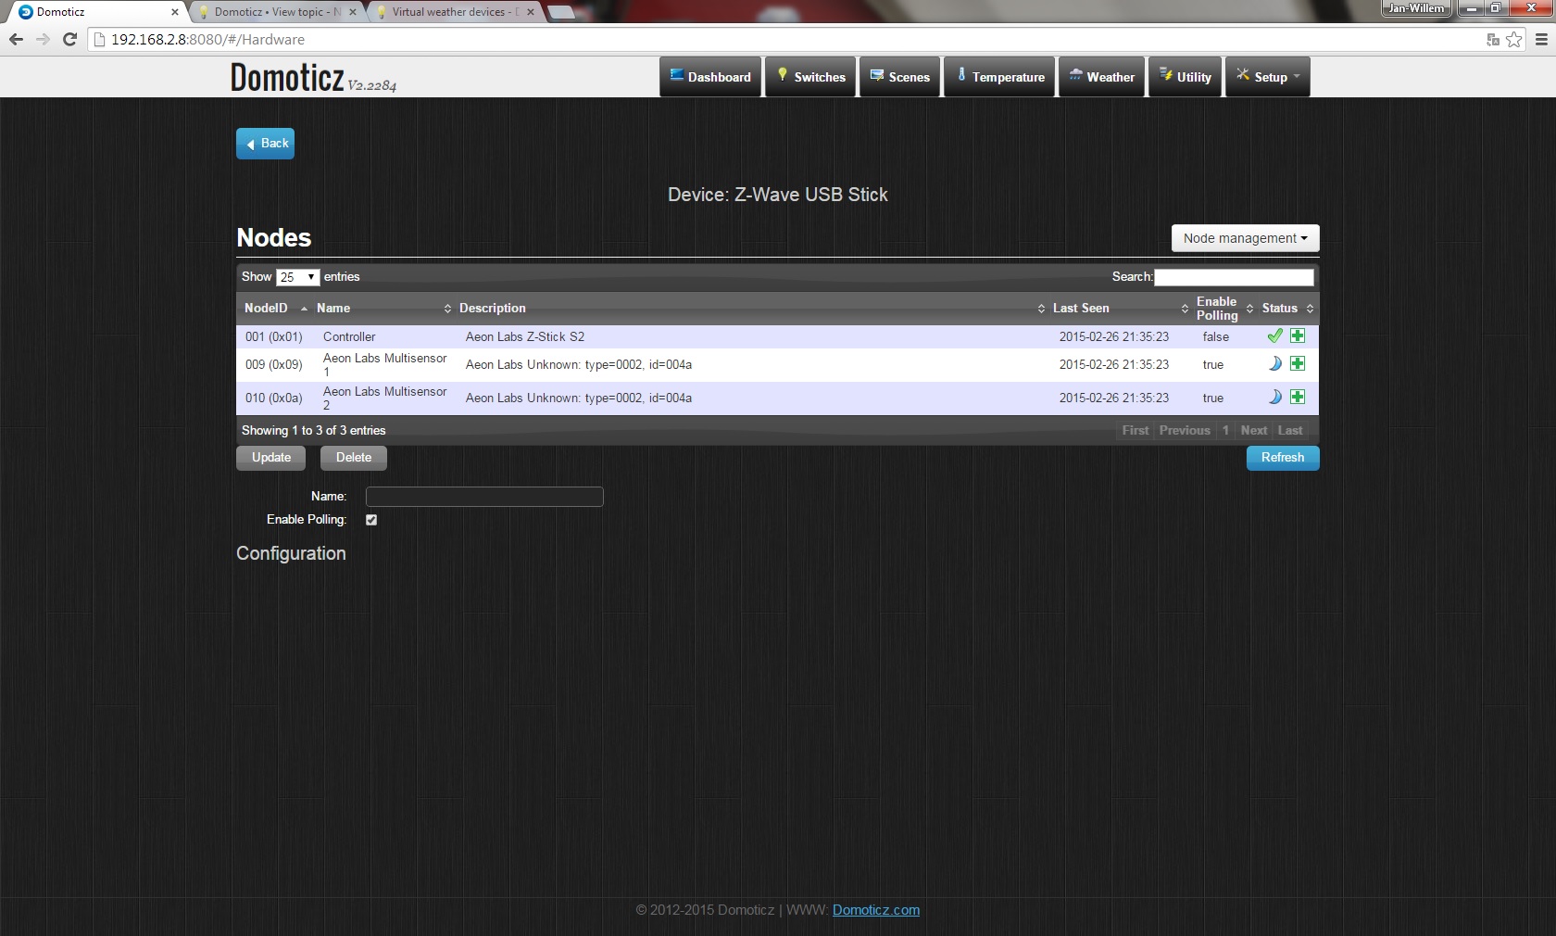Screen dimensions: 1556x936
Task: Open a new browser tab
Action: [x=560, y=12]
